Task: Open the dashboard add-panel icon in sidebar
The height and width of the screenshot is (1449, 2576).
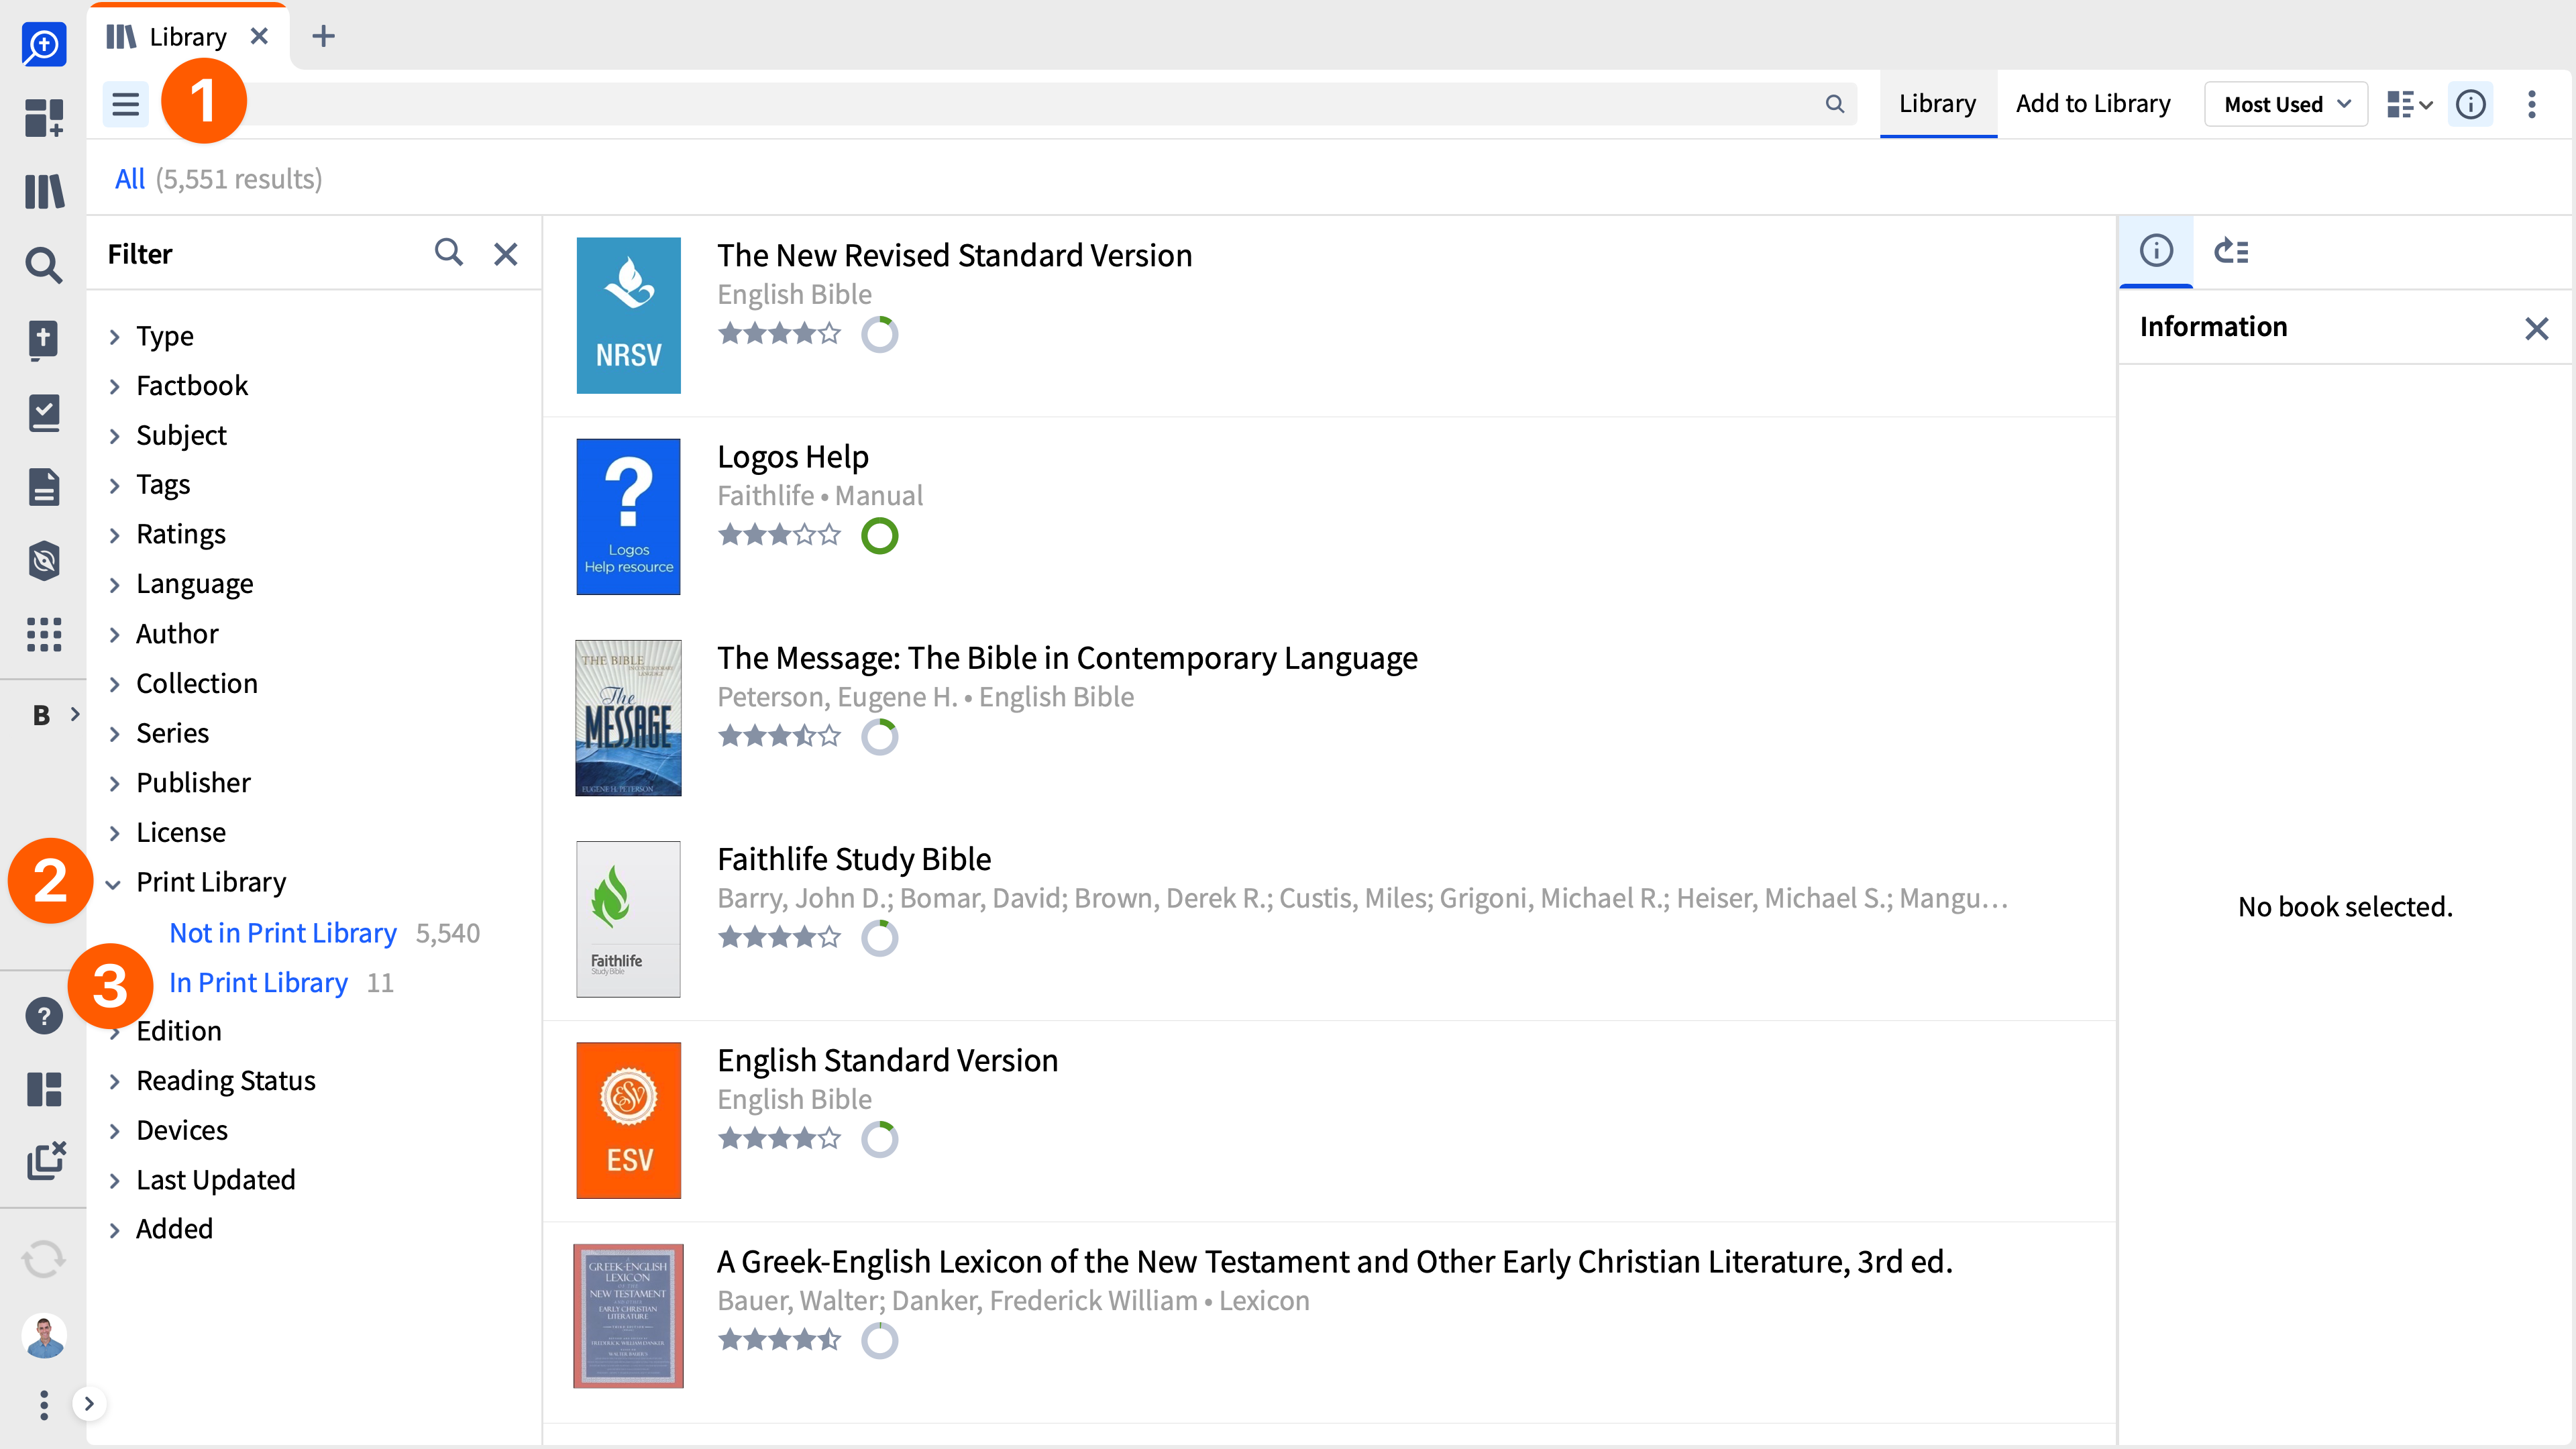Action: click(44, 117)
